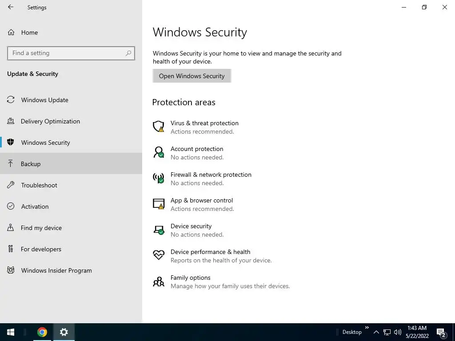The height and width of the screenshot is (341, 455).
Task: Click the network tray icon
Action: (387, 332)
